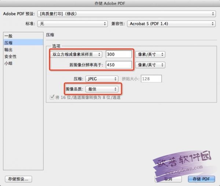Screen dimensions: 220x186
Task: Open 像素/英寸 unit dropdown beside 300
Action: coord(150,54)
